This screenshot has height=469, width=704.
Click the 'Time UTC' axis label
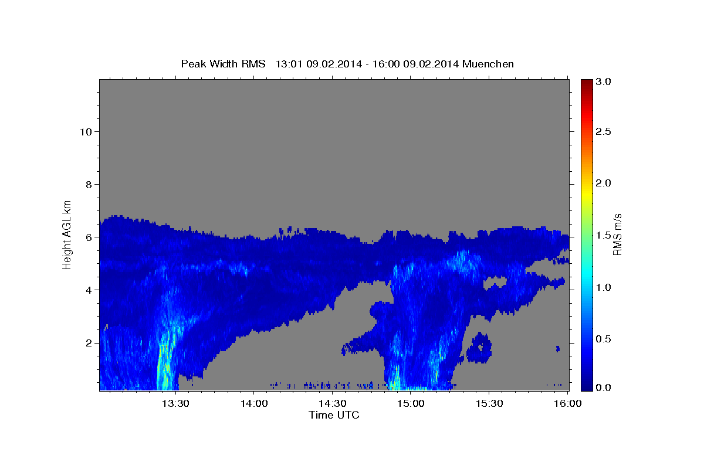coord(334,415)
